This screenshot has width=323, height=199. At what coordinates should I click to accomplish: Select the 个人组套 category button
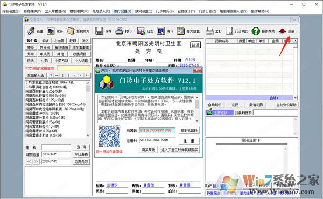coord(81,60)
